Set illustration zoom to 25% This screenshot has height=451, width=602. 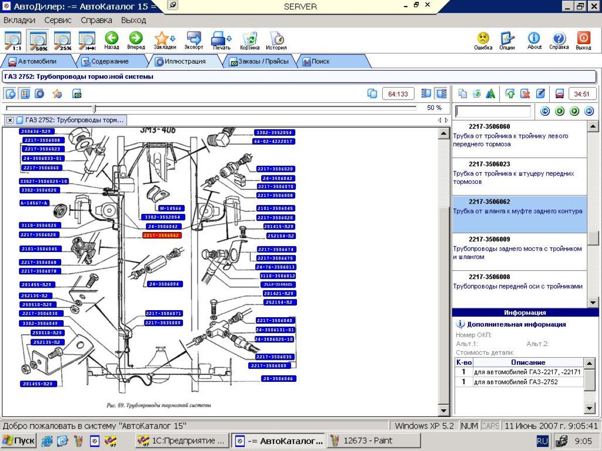point(63,41)
